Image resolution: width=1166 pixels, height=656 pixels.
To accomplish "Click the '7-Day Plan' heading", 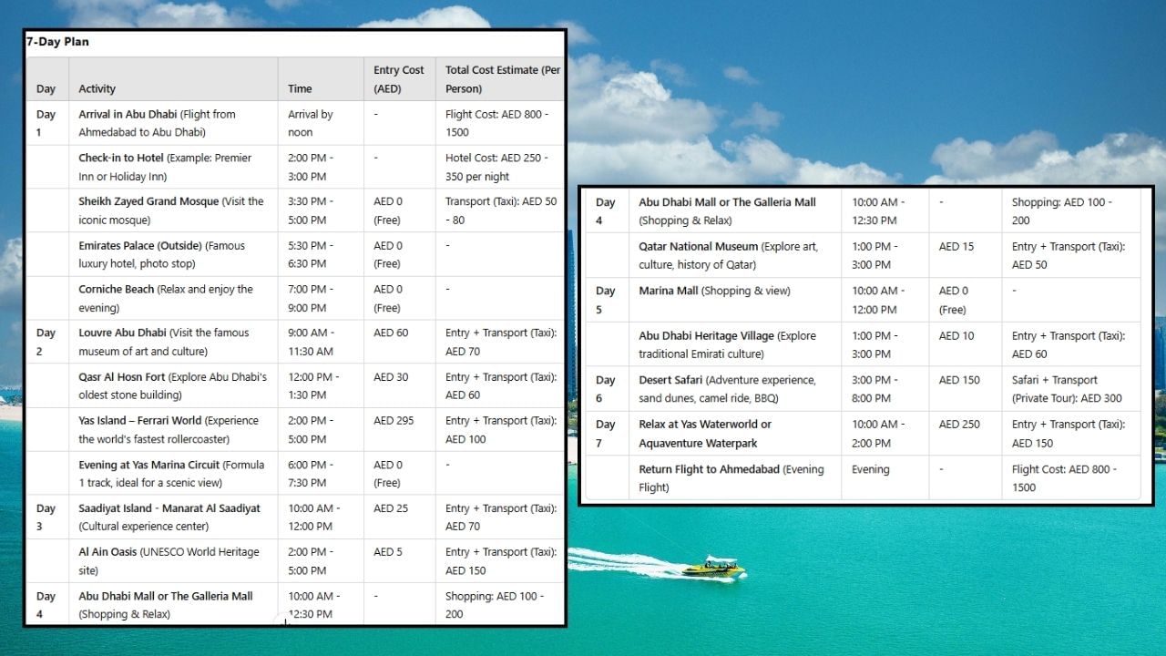I will click(x=57, y=42).
